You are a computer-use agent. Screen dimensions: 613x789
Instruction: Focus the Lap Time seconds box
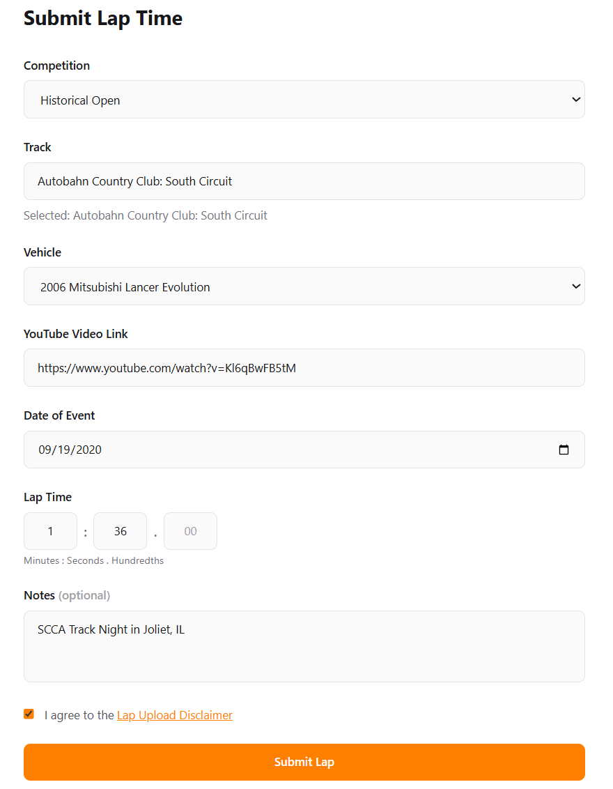(x=120, y=531)
